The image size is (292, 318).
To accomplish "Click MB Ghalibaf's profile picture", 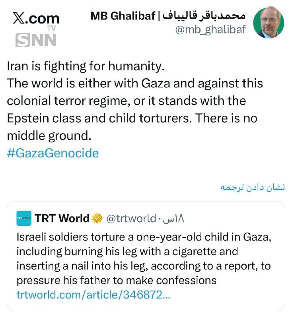I will point(269,22).
